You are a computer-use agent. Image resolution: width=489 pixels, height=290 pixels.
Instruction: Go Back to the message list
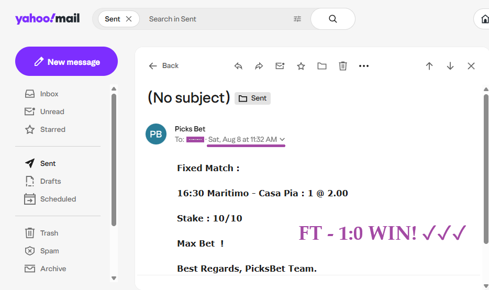click(x=164, y=66)
